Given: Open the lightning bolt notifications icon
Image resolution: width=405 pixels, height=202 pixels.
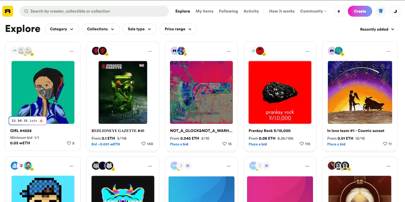Looking at the screenshot, I should coord(339,11).
